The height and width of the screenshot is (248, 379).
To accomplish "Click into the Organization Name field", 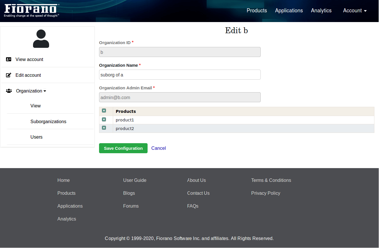I will pos(180,75).
